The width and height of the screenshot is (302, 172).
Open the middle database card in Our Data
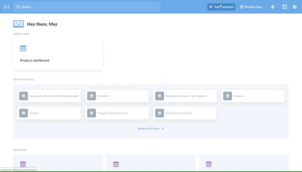[x=151, y=163]
